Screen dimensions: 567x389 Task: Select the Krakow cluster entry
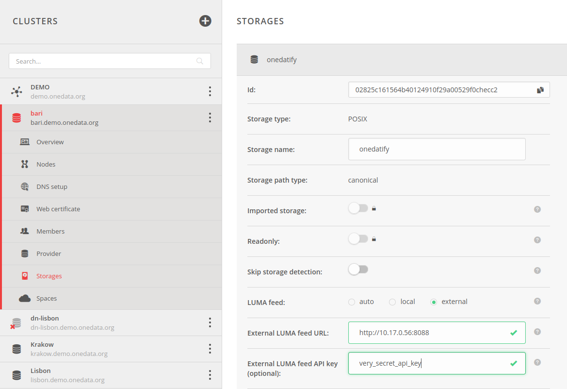click(x=111, y=349)
